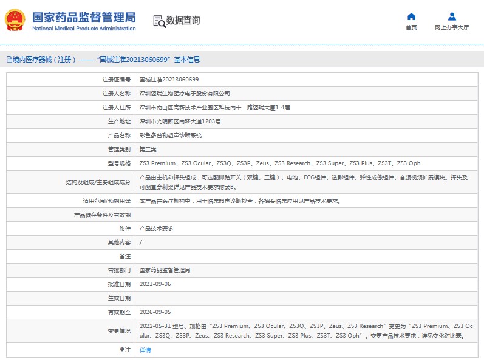The image size is (484, 362).
Task: Click the 有效期至 row label
Action: pyautogui.click(x=119, y=312)
